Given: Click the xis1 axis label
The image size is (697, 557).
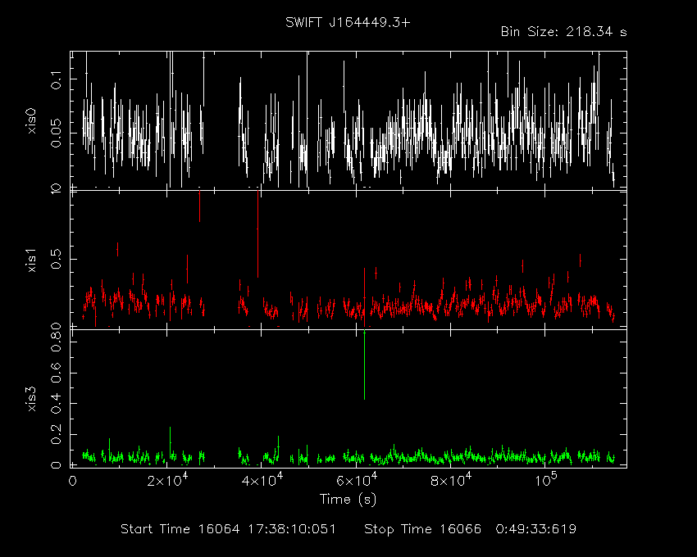Looking at the screenshot, I should pos(31,260).
